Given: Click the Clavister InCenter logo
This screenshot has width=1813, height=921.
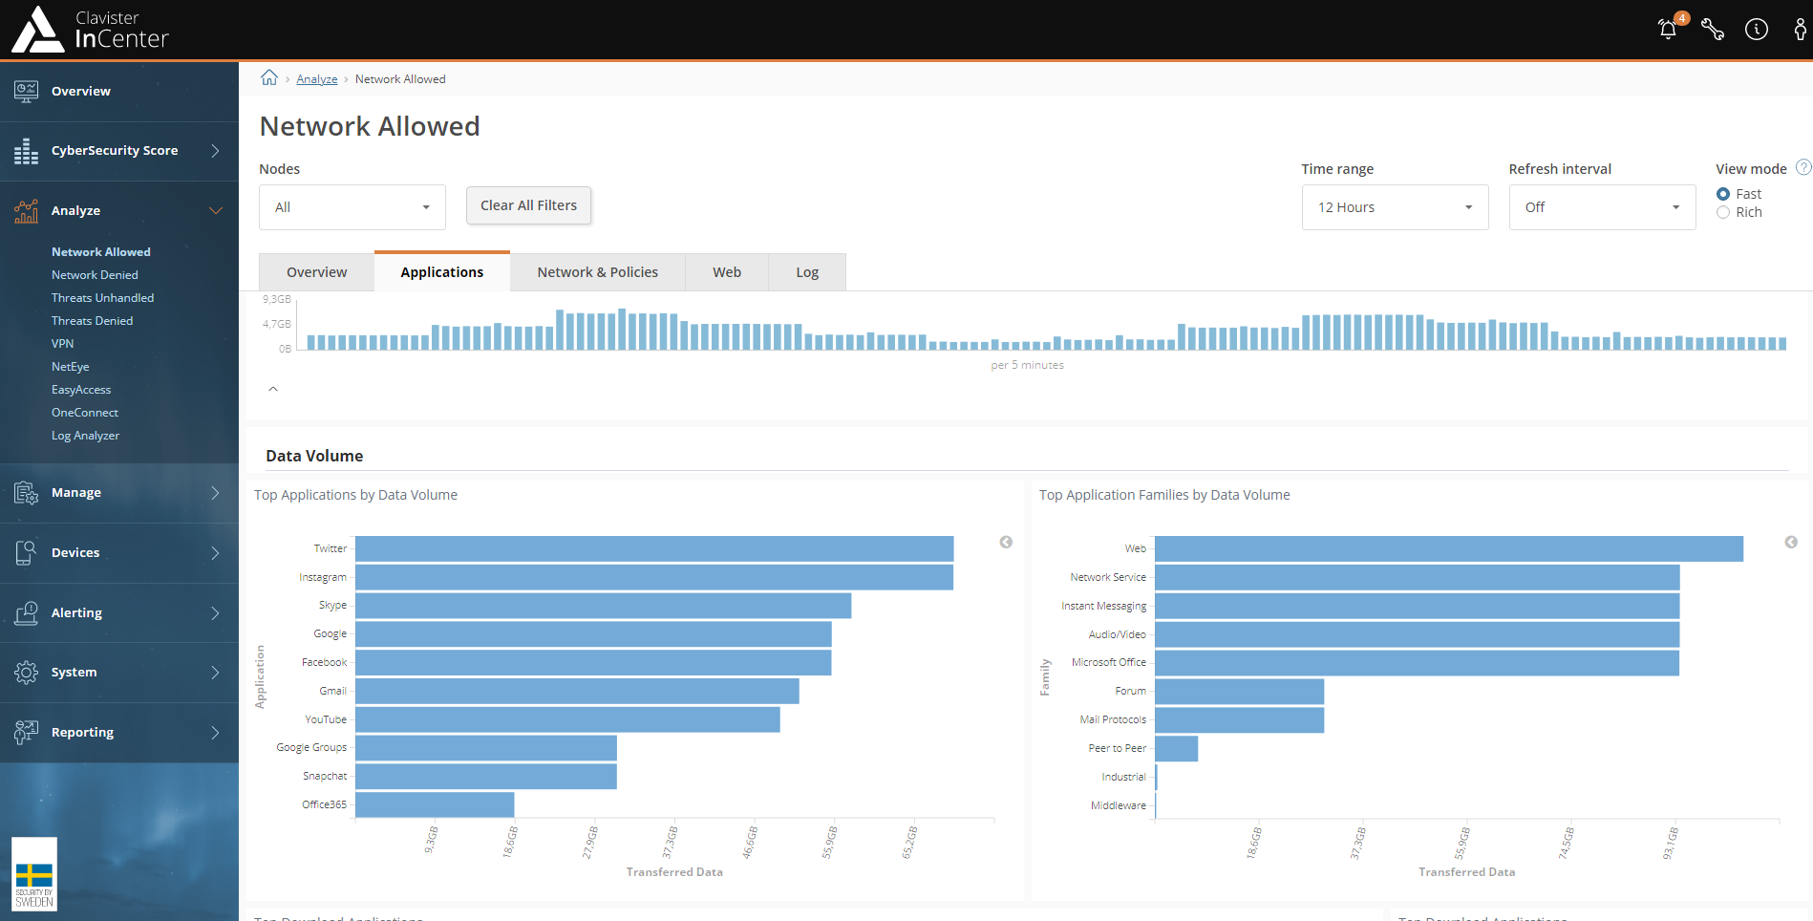Looking at the screenshot, I should click(90, 30).
